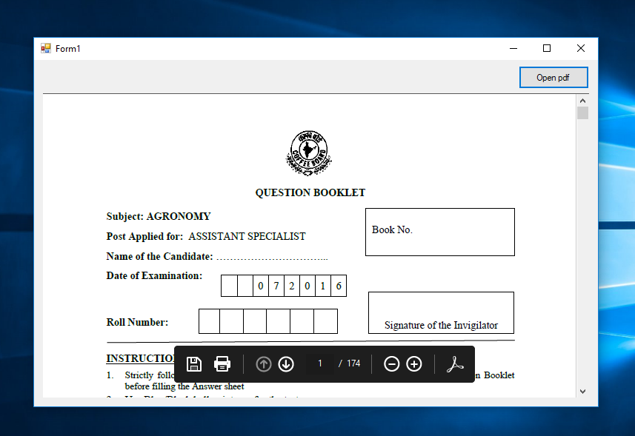Click the QUESTION BOOKLET heading

click(310, 192)
